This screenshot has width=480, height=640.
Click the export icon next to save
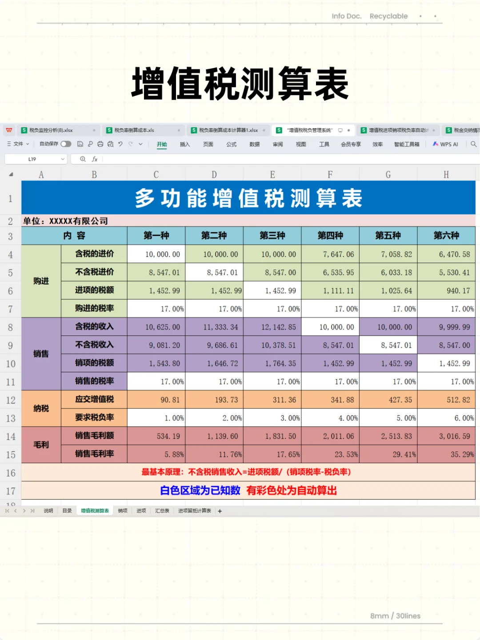coord(90,144)
